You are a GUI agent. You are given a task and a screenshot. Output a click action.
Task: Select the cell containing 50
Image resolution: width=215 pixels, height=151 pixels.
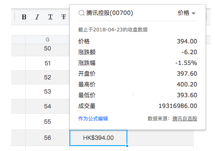pos(48,50)
